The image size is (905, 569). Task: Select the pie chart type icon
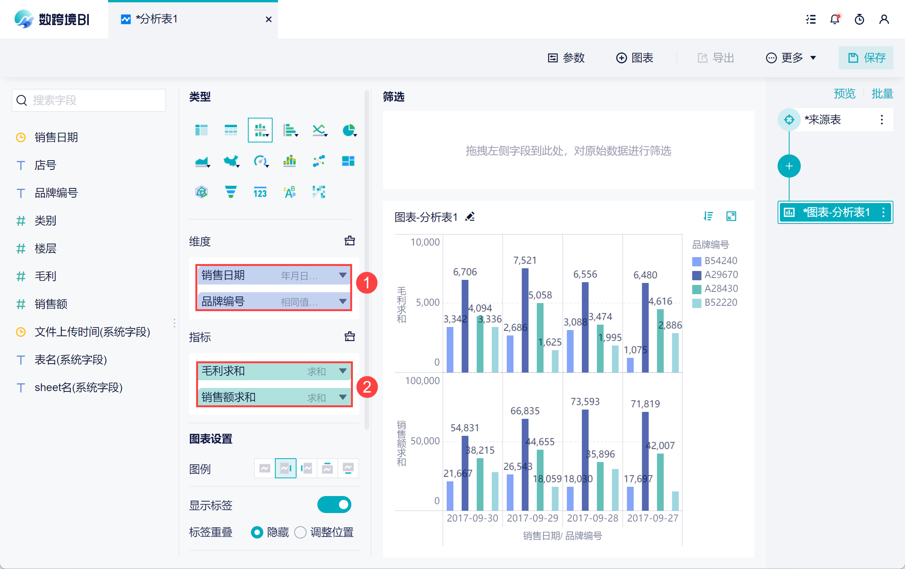coord(349,130)
